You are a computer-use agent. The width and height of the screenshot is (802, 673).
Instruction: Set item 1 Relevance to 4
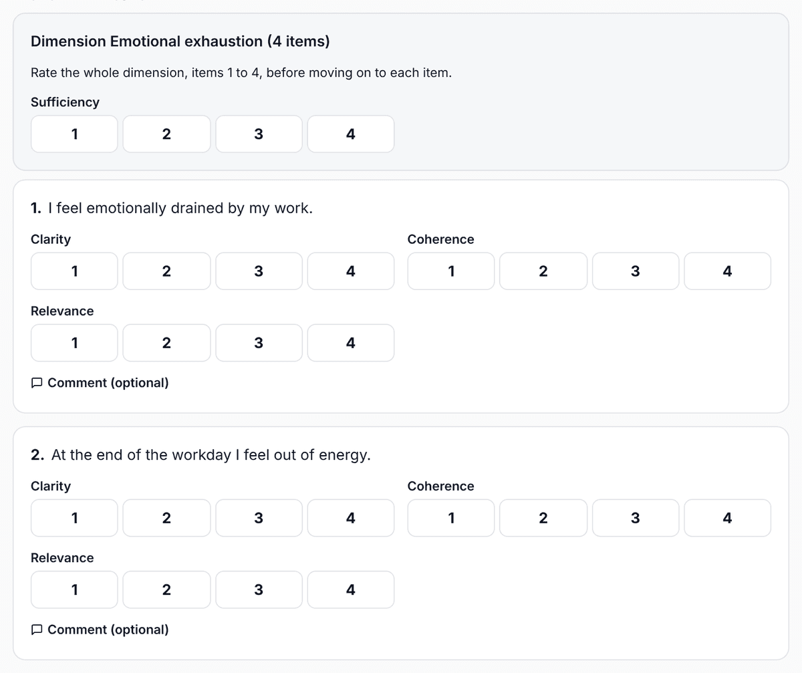pos(351,343)
